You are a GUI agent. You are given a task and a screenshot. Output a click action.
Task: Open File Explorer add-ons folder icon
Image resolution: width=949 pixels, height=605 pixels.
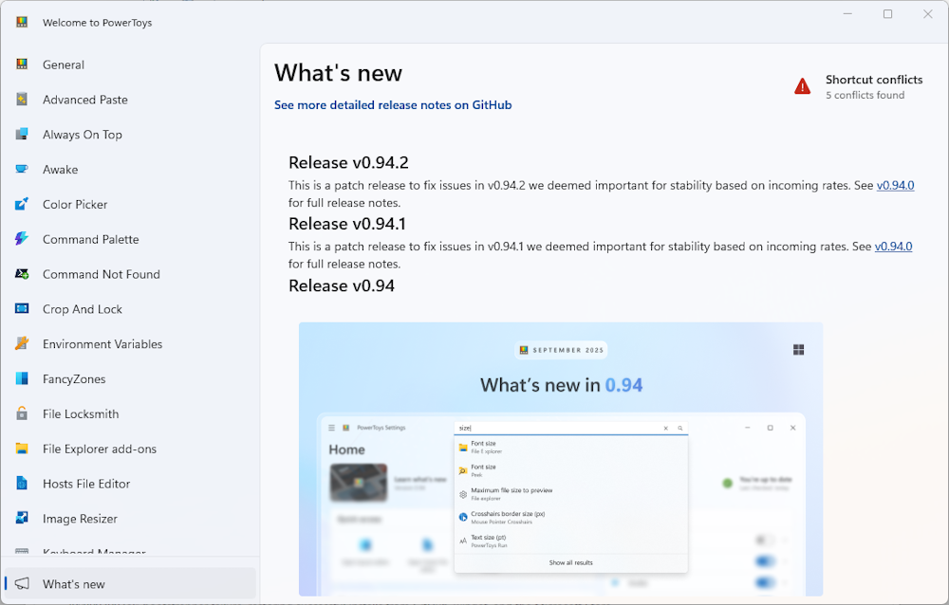pos(22,449)
